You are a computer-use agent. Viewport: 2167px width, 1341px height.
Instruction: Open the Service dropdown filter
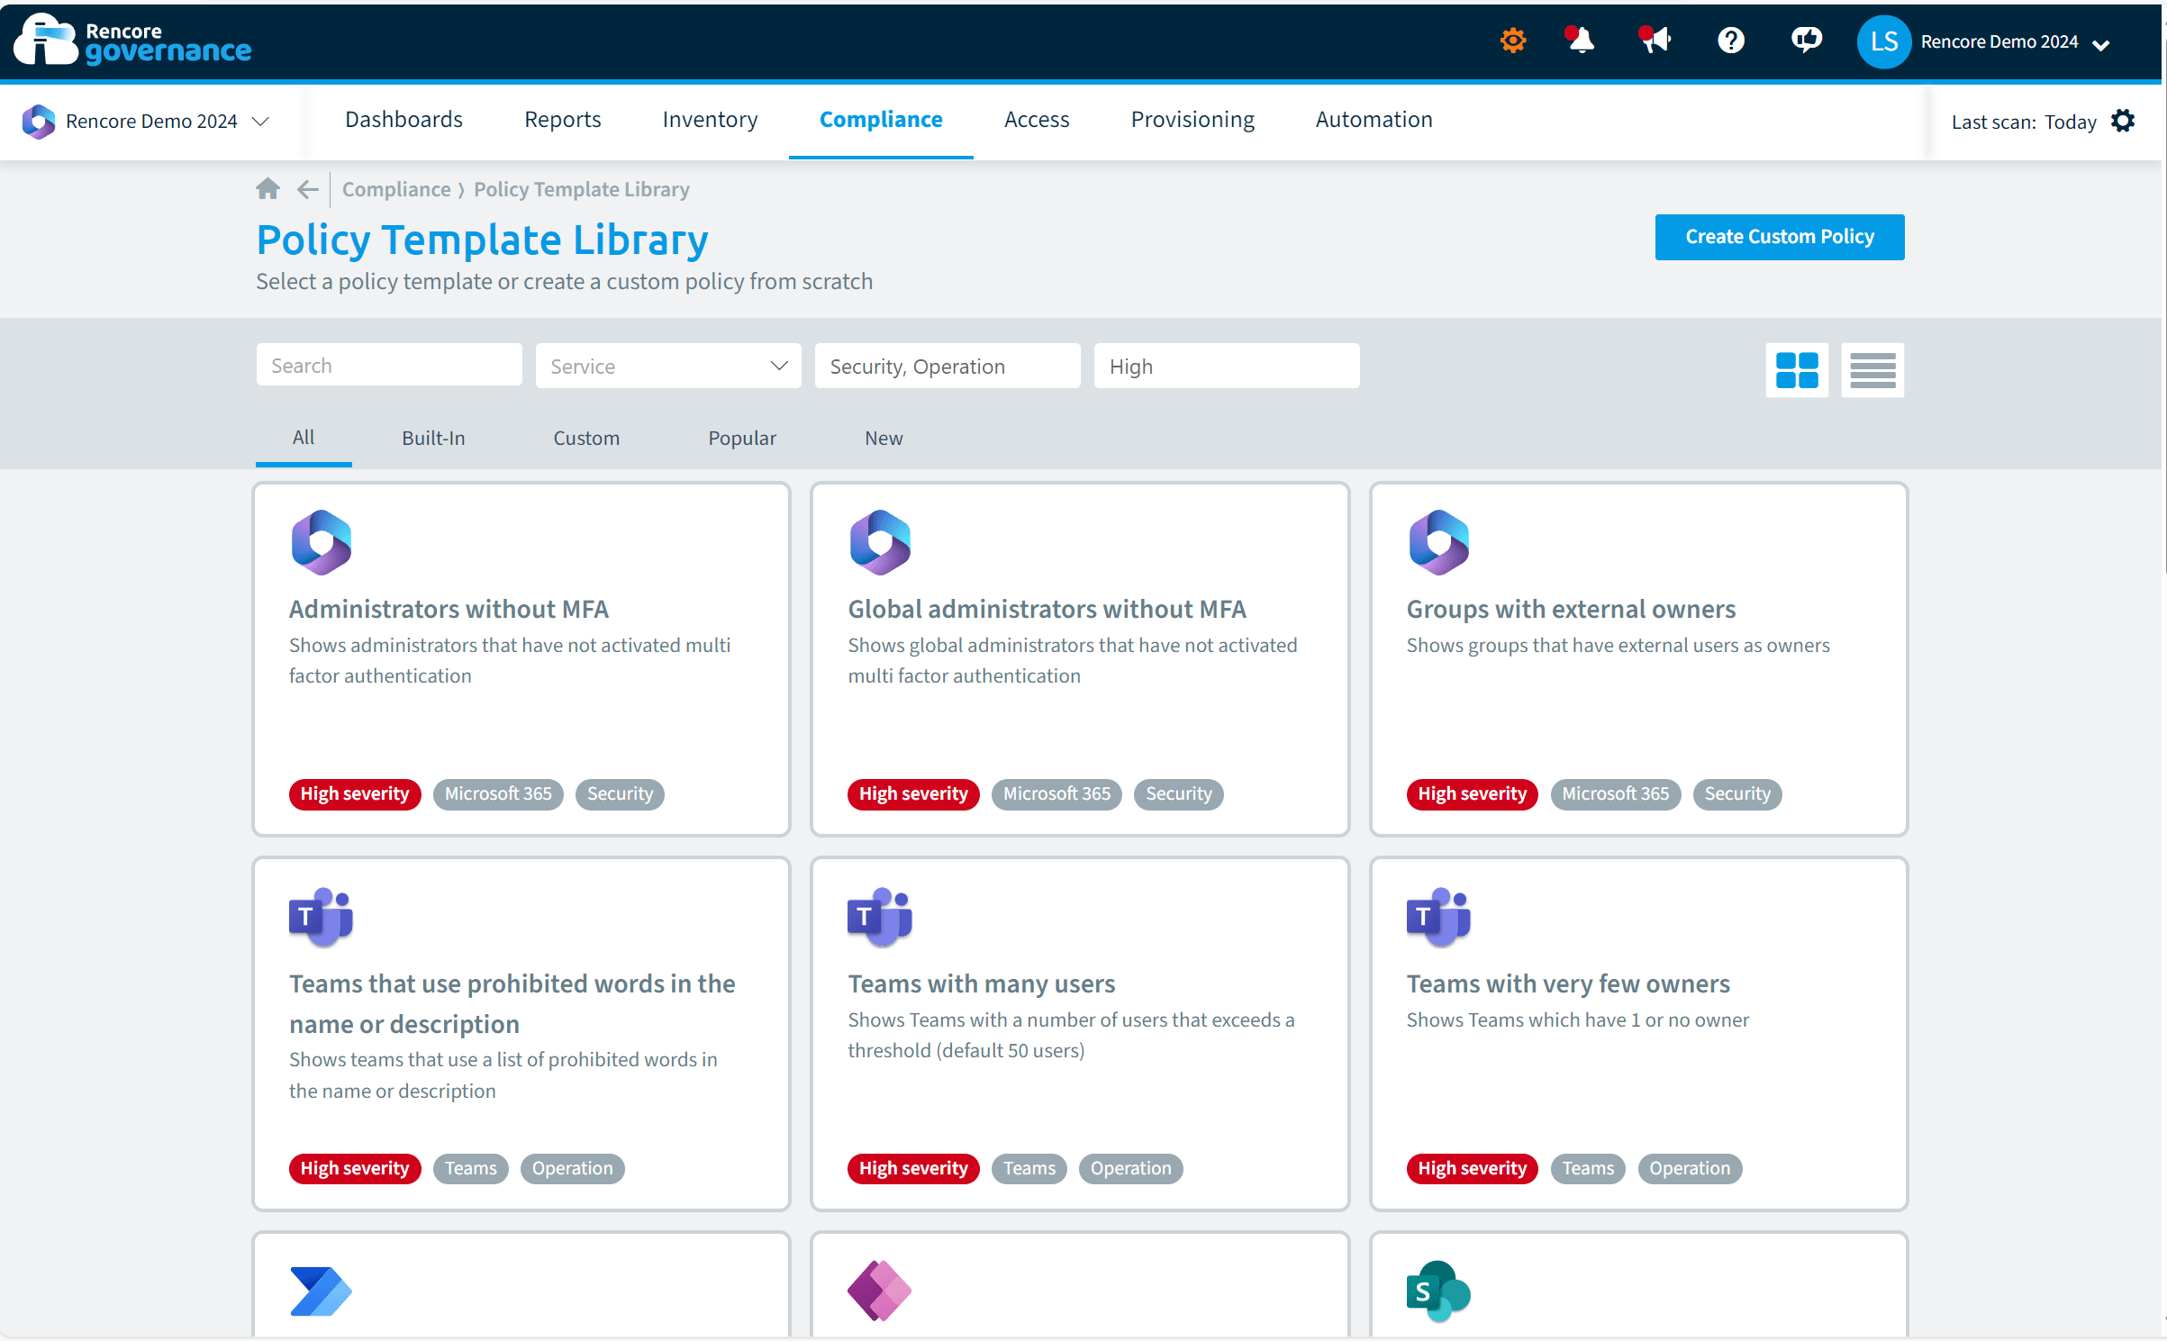(667, 366)
